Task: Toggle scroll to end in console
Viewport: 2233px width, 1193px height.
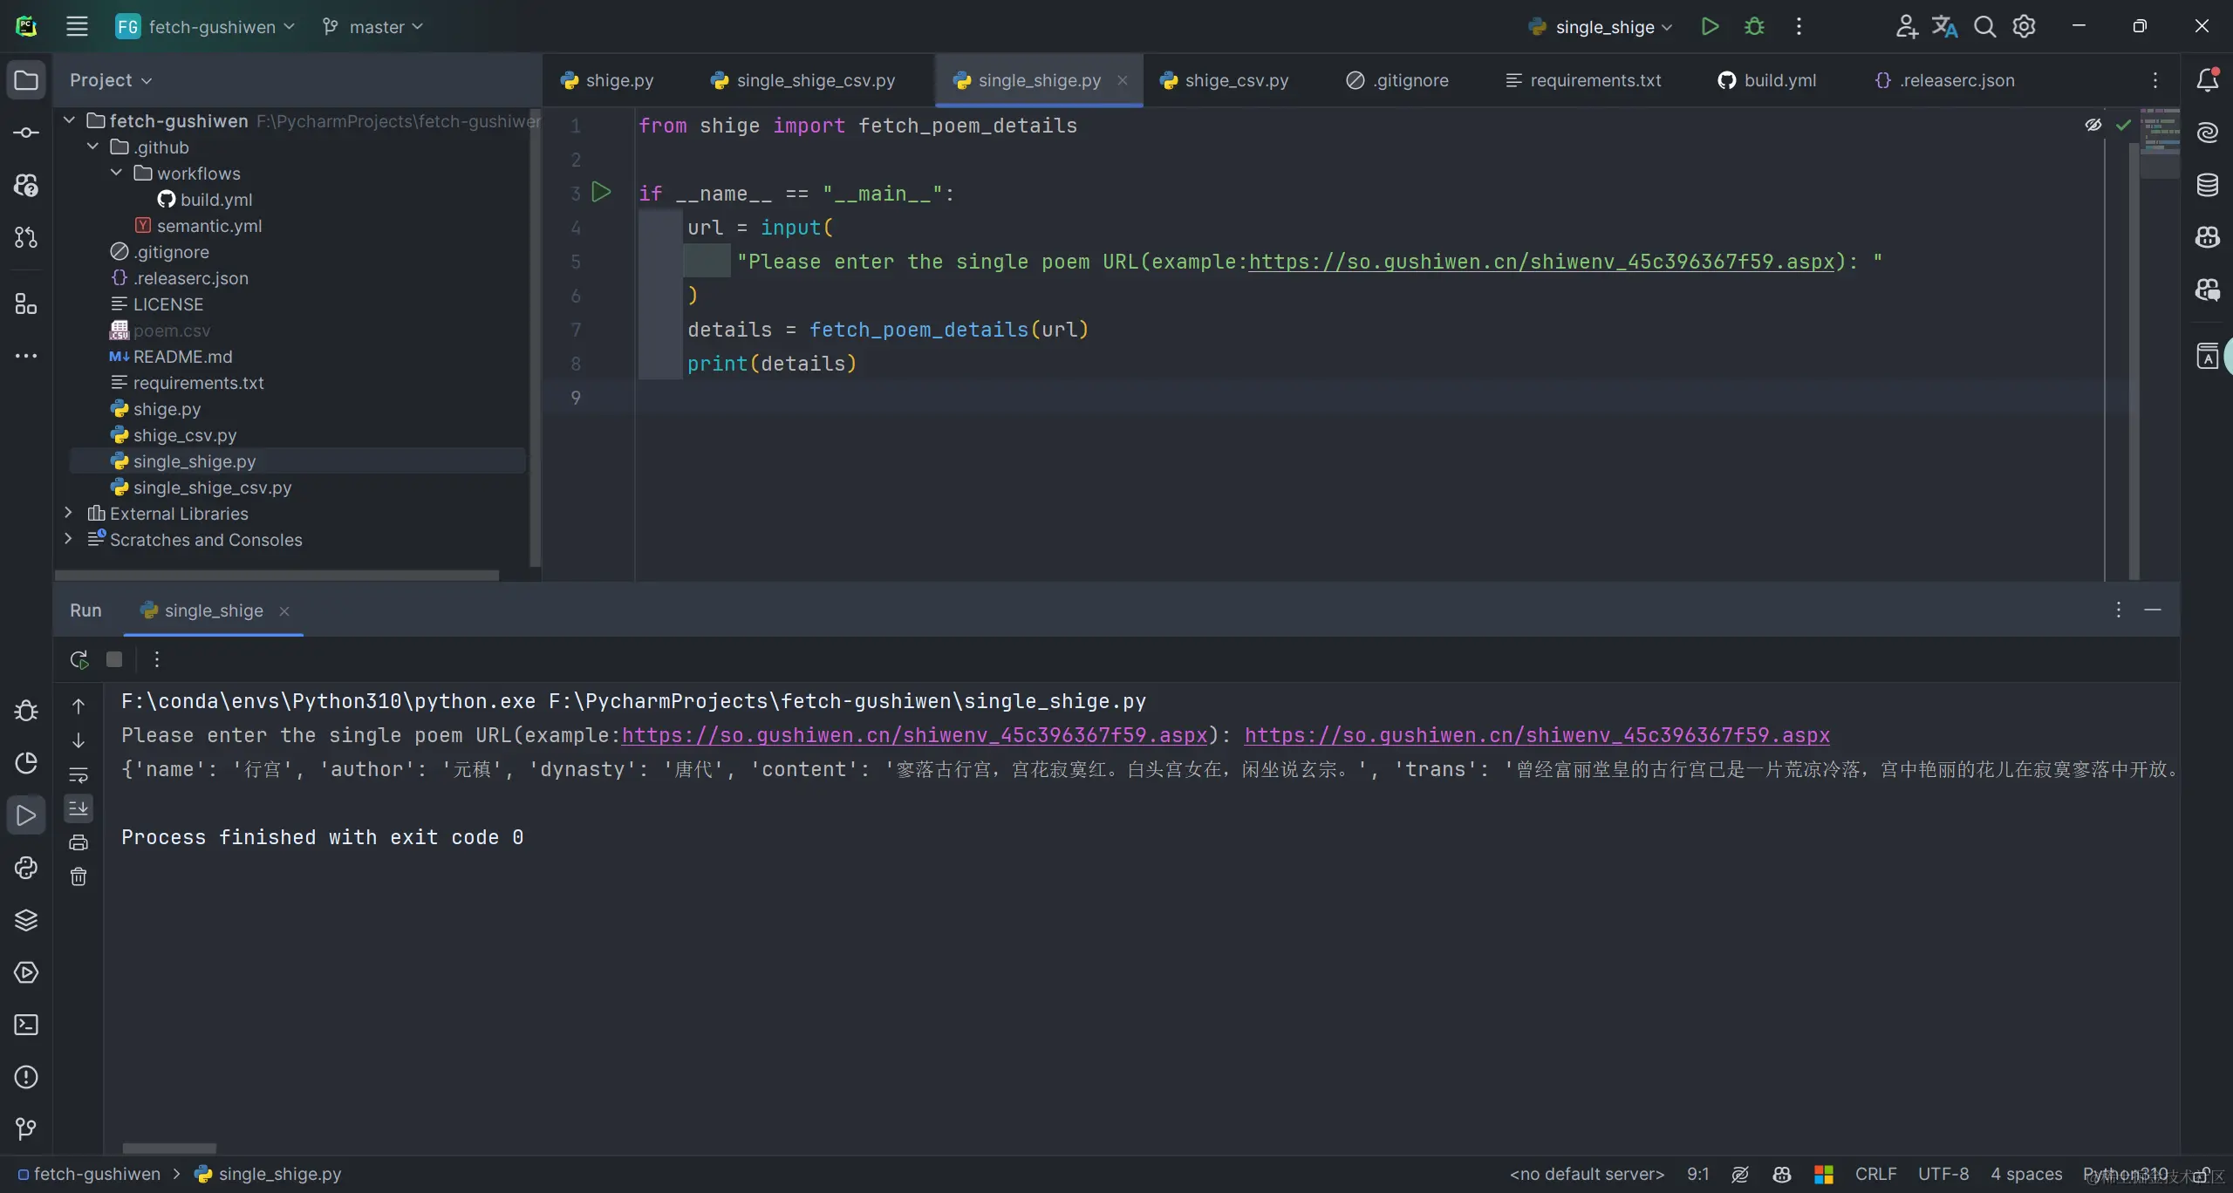Action: click(79, 808)
